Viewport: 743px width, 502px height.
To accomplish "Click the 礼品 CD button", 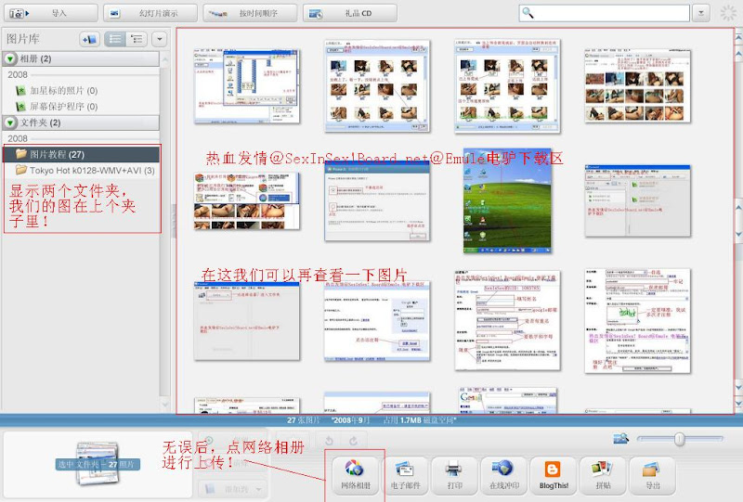I will [350, 13].
